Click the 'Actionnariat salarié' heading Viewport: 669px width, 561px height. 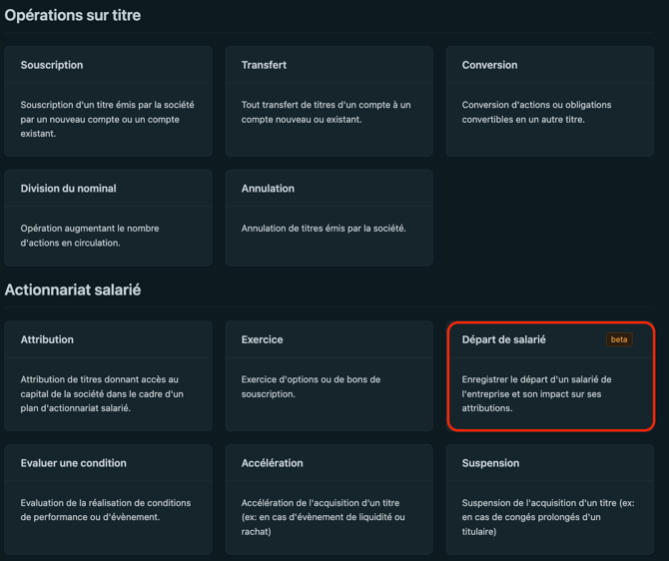73,290
